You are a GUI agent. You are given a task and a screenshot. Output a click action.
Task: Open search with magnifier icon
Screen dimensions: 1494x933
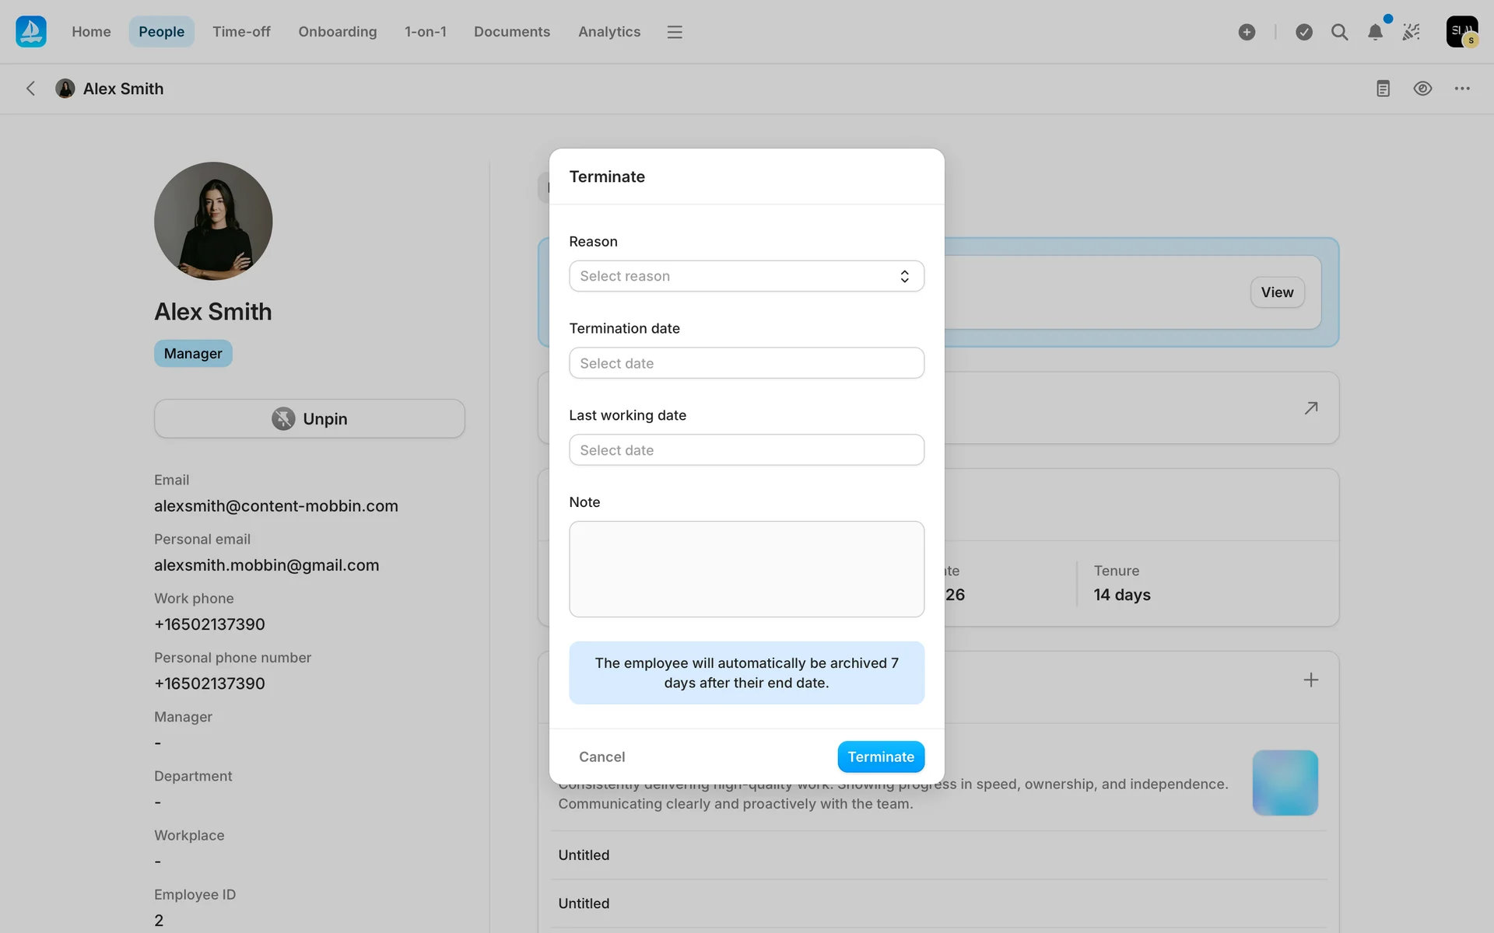1339,32
